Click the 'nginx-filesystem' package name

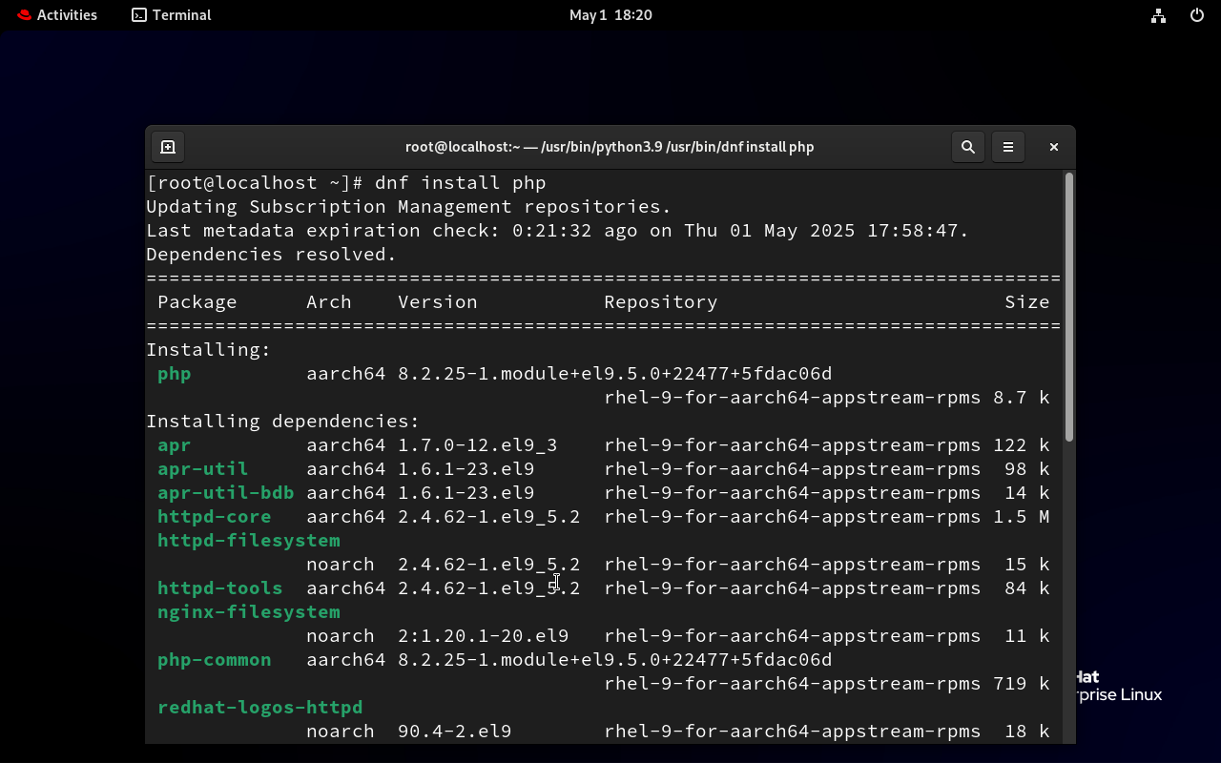tap(249, 612)
